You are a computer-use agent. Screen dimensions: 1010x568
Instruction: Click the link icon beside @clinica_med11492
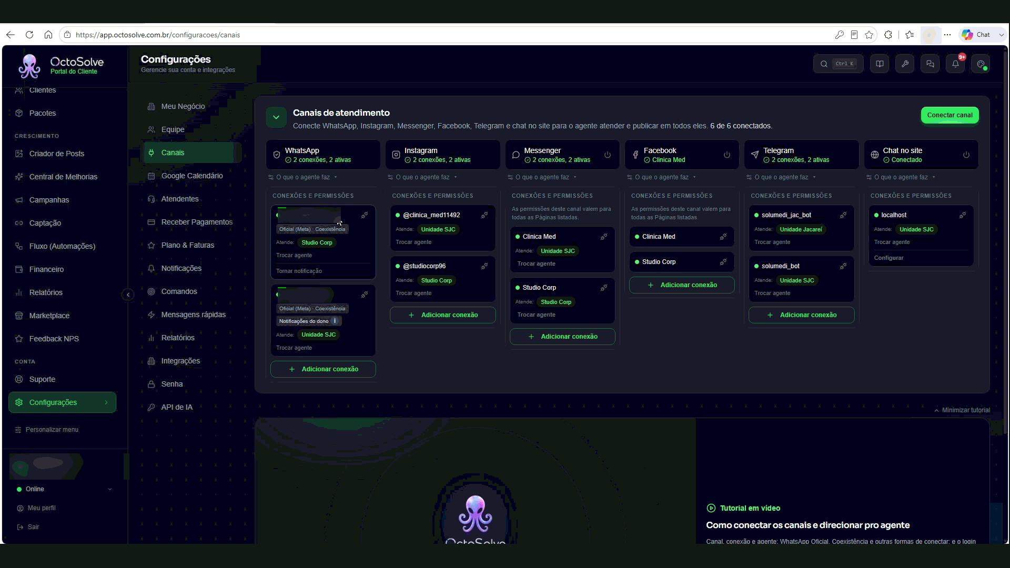tap(484, 215)
